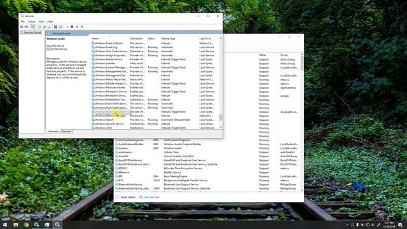Switch to the Standard tab

66,132
